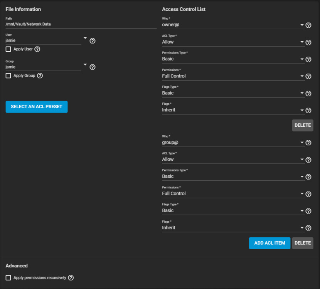Open help for owner@ Who field

click(308, 25)
